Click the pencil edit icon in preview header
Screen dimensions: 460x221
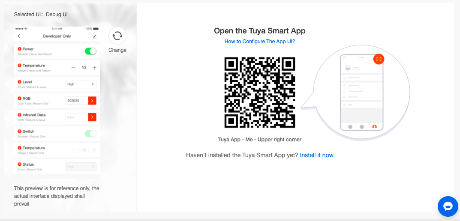pyautogui.click(x=94, y=36)
